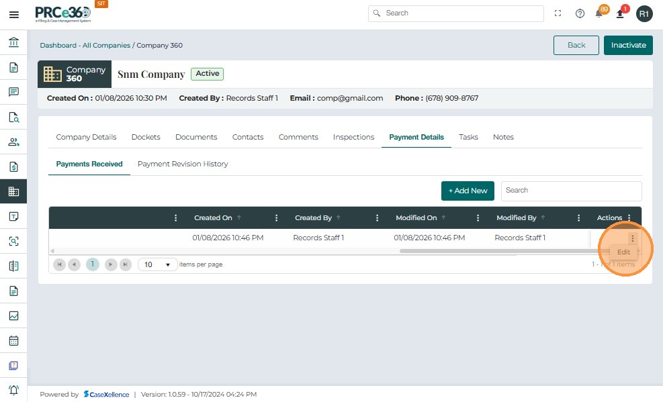Viewport: 663px width, 402px height.
Task: Switch to Notes tab
Action: pyautogui.click(x=503, y=137)
